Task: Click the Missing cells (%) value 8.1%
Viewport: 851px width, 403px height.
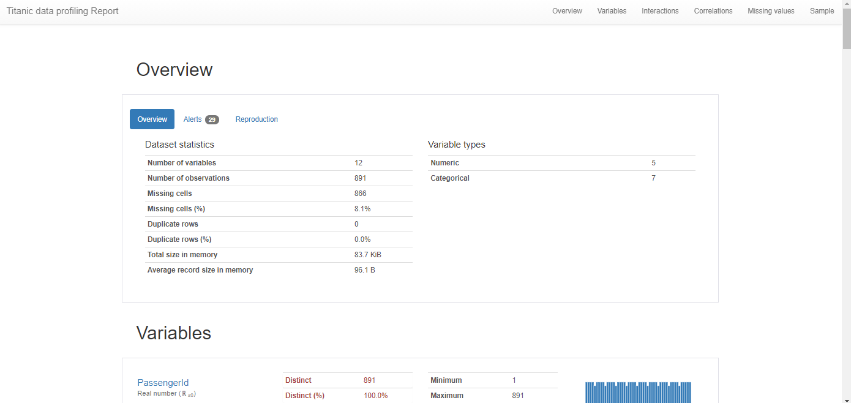Action: click(x=362, y=209)
